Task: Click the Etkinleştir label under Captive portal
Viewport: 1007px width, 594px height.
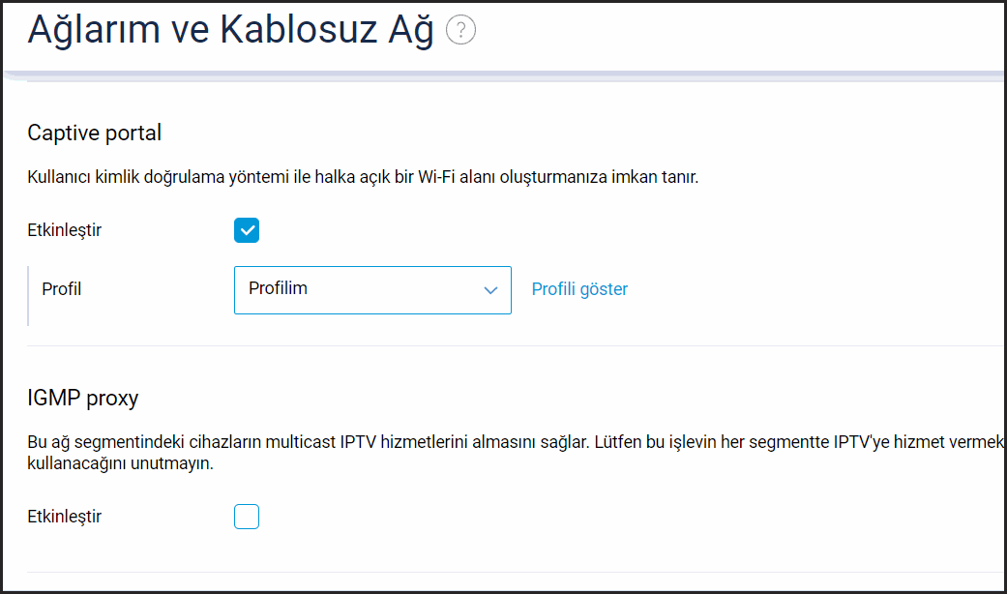Action: 65,230
